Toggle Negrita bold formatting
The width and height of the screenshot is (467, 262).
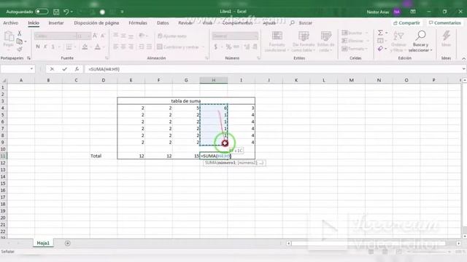[x=38, y=47]
